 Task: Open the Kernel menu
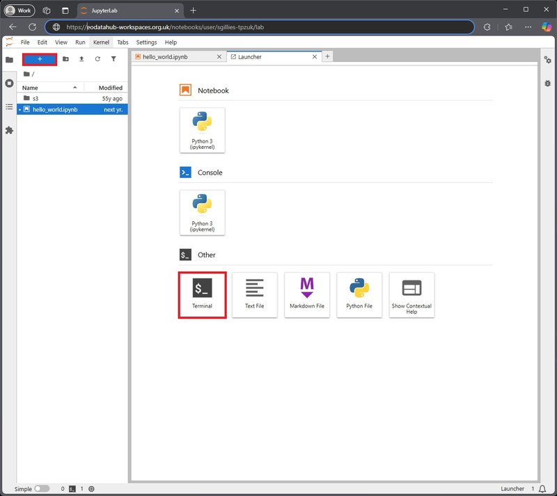tap(101, 42)
